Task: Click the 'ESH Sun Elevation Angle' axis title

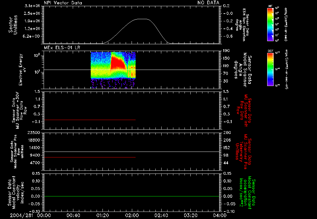Action: [x=242, y=25]
